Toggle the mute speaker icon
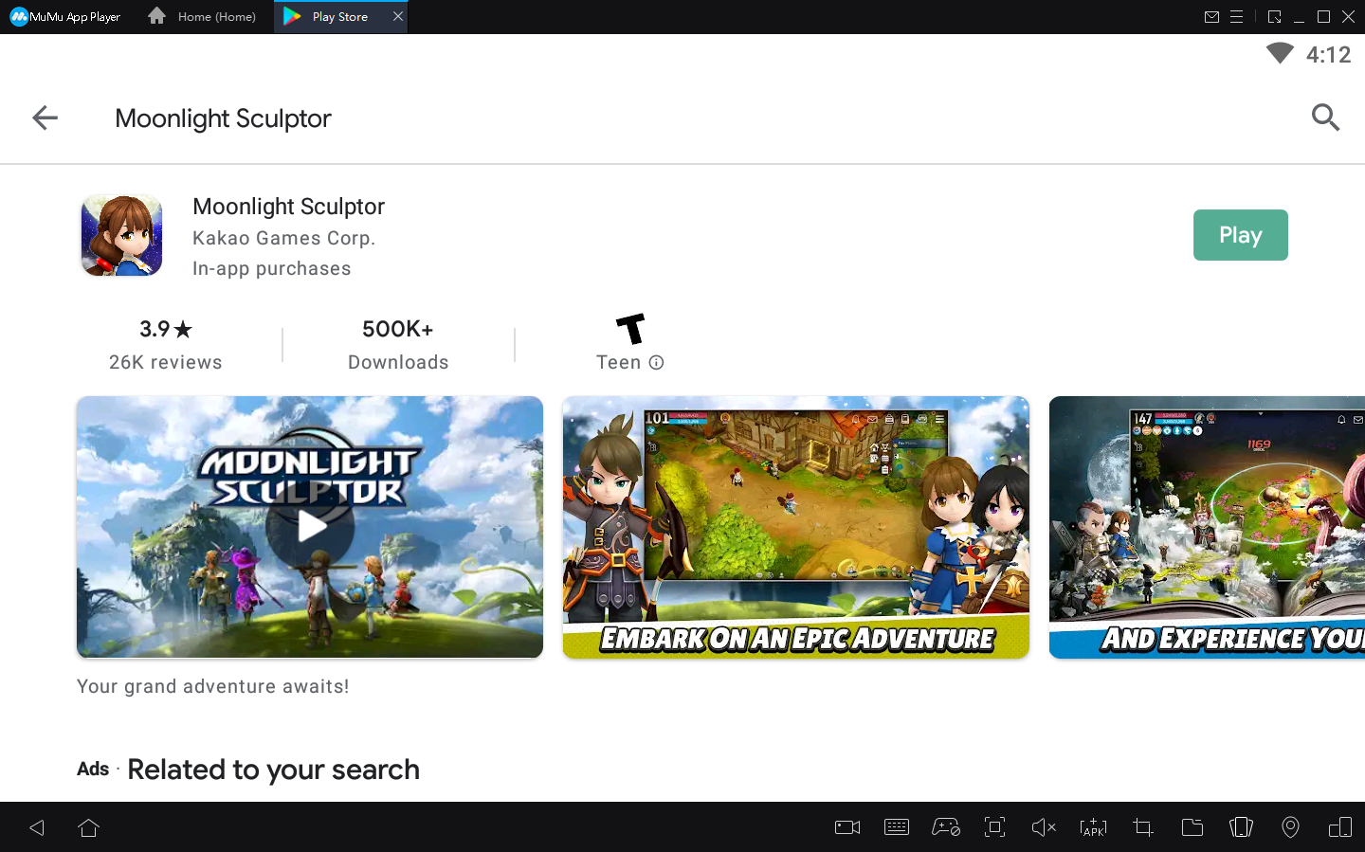 (x=1044, y=827)
